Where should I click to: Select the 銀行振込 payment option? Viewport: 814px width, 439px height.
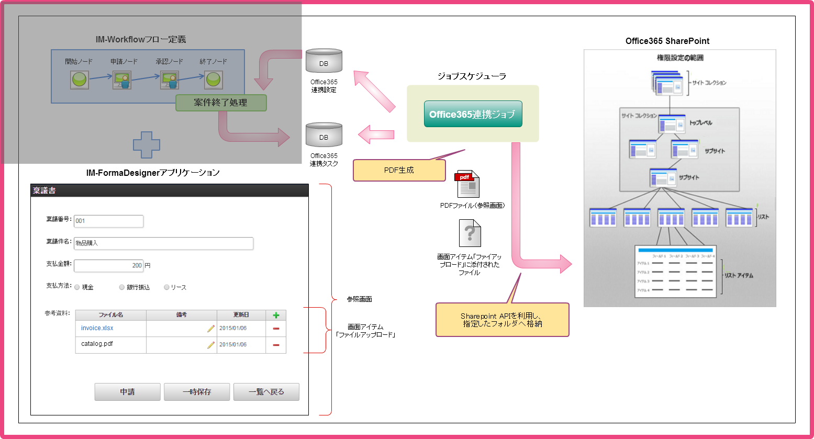[121, 287]
